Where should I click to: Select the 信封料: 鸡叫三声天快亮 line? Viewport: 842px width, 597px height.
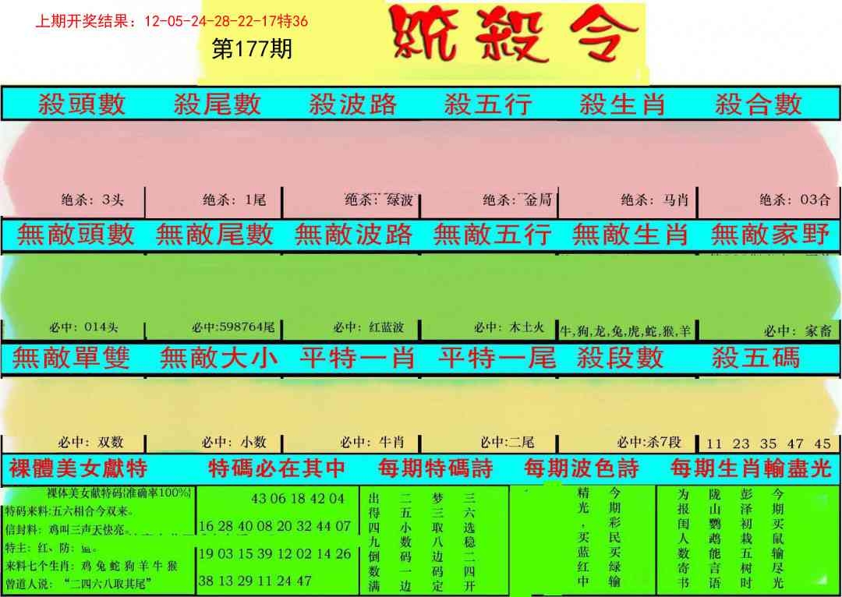tap(67, 531)
